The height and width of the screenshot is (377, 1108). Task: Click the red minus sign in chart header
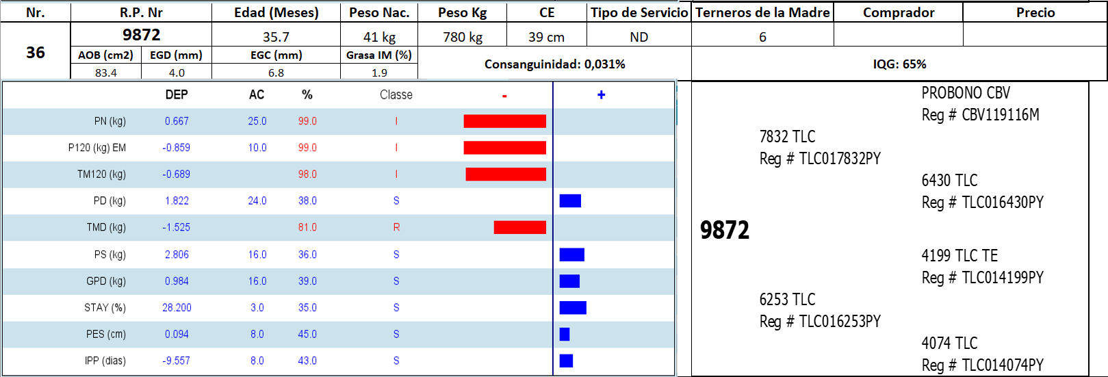tap(504, 96)
